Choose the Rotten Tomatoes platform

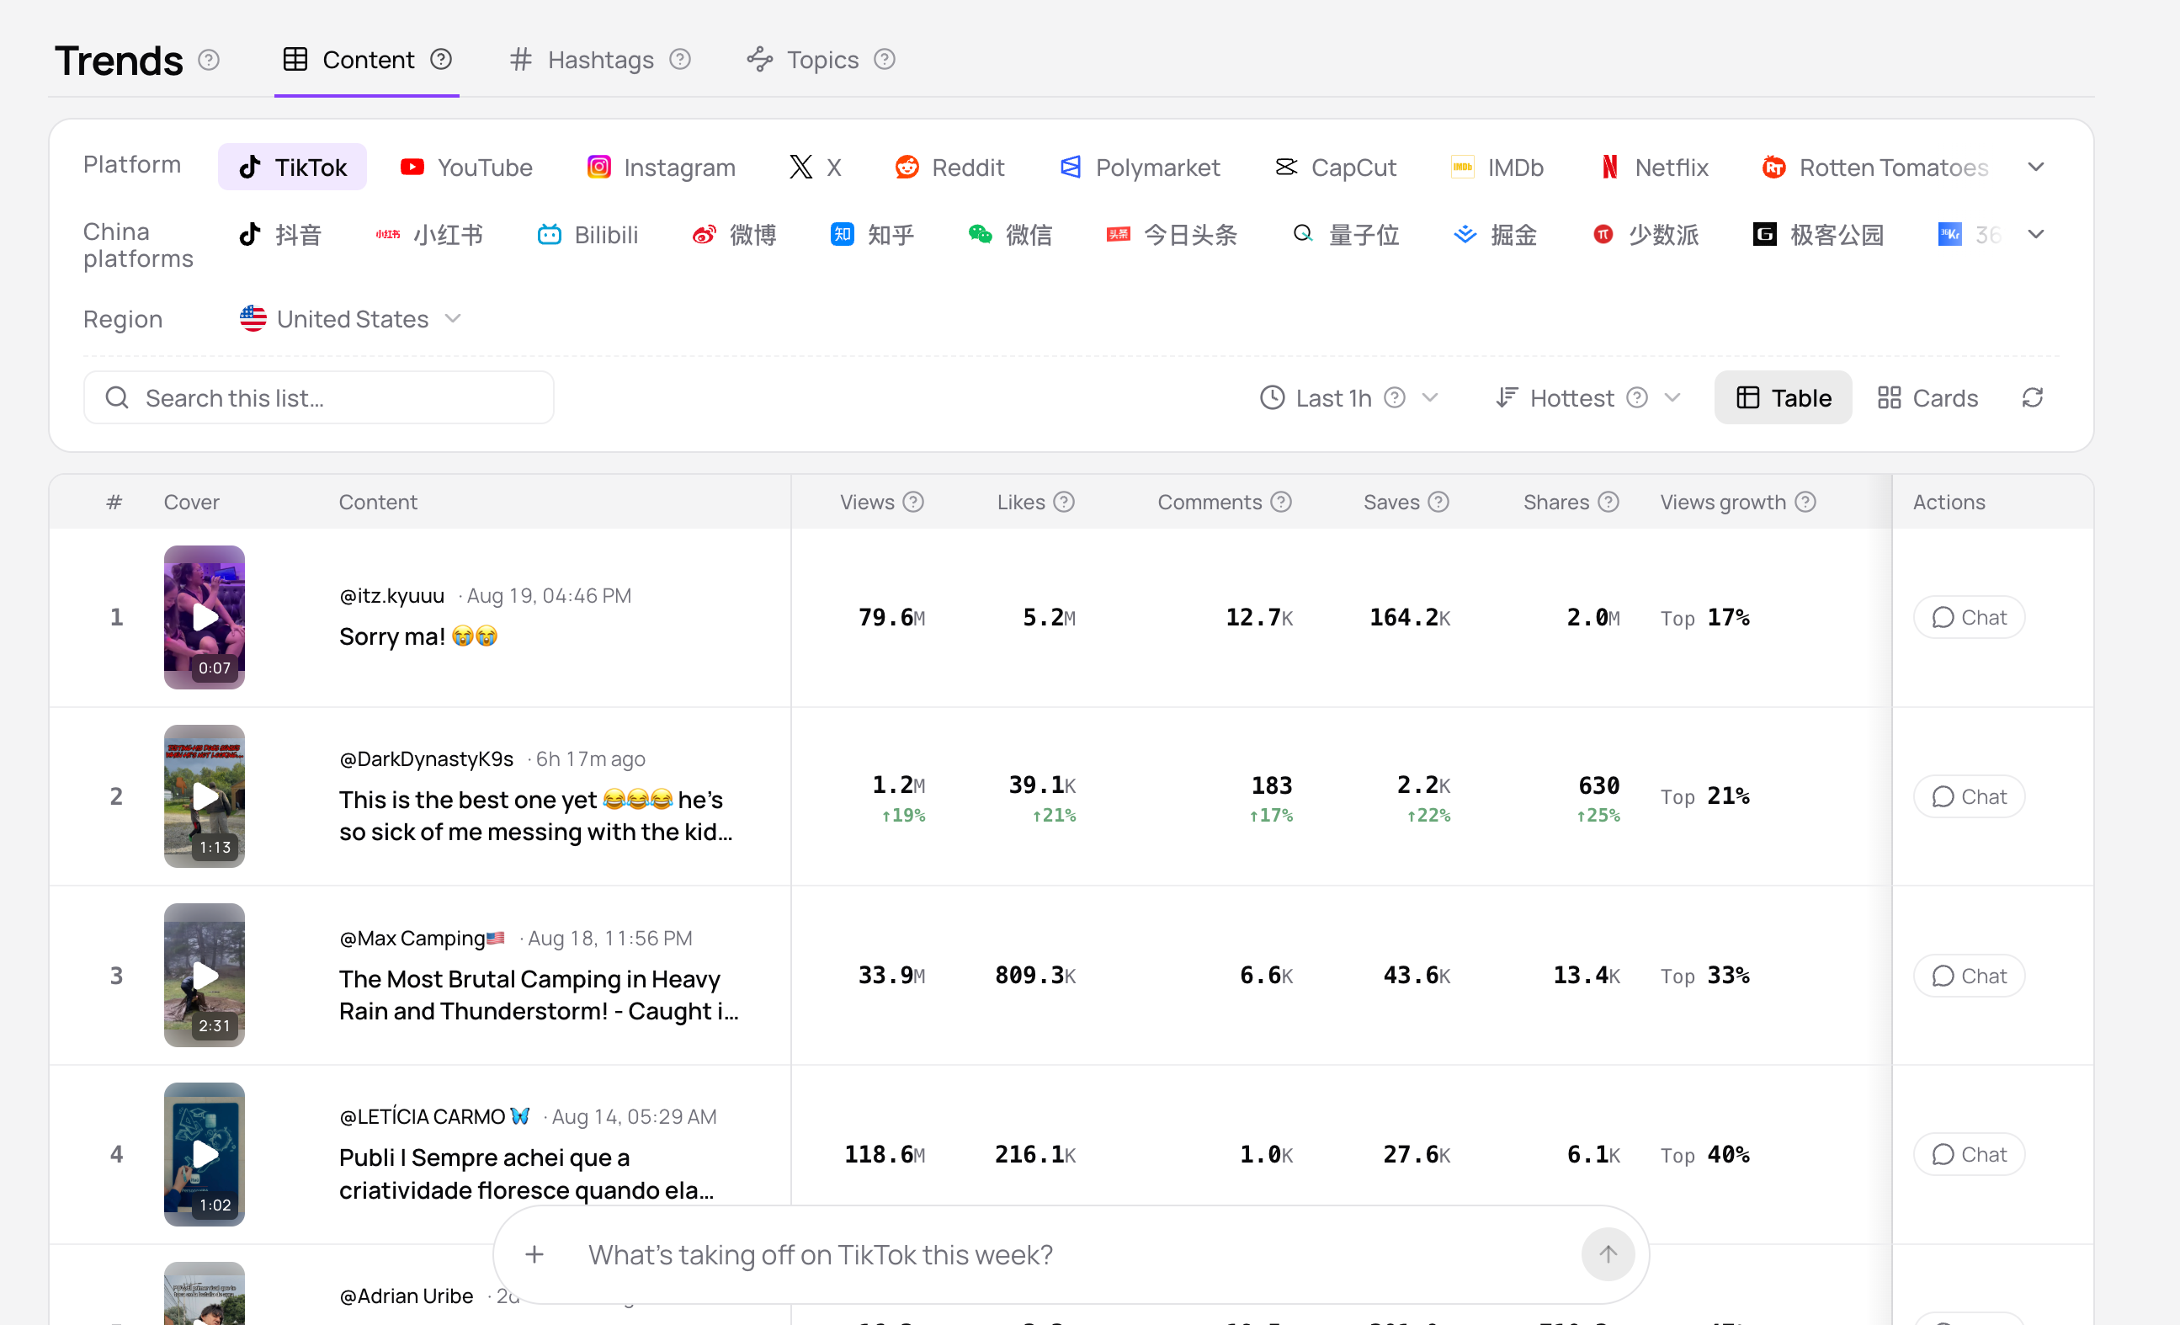tap(1874, 168)
